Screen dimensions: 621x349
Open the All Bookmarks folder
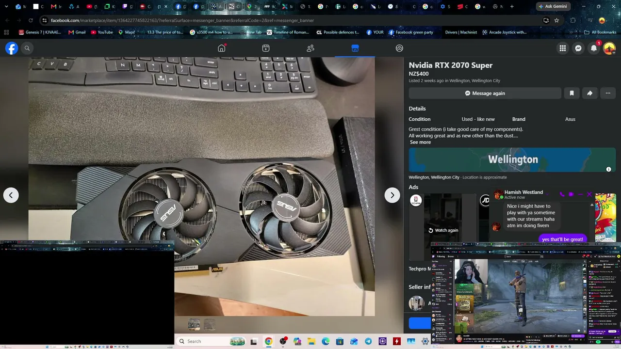tap(600, 32)
